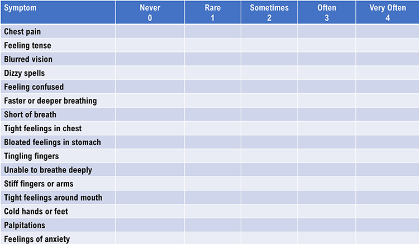Select the Very Often 4 column header
419x244 pixels.
(387, 12)
